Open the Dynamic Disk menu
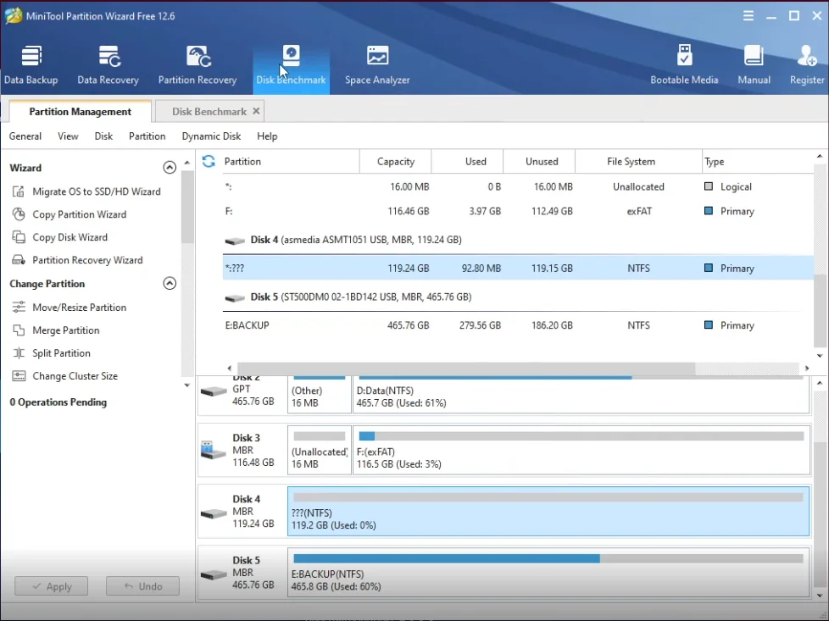Viewport: 829px width, 621px height. click(211, 136)
